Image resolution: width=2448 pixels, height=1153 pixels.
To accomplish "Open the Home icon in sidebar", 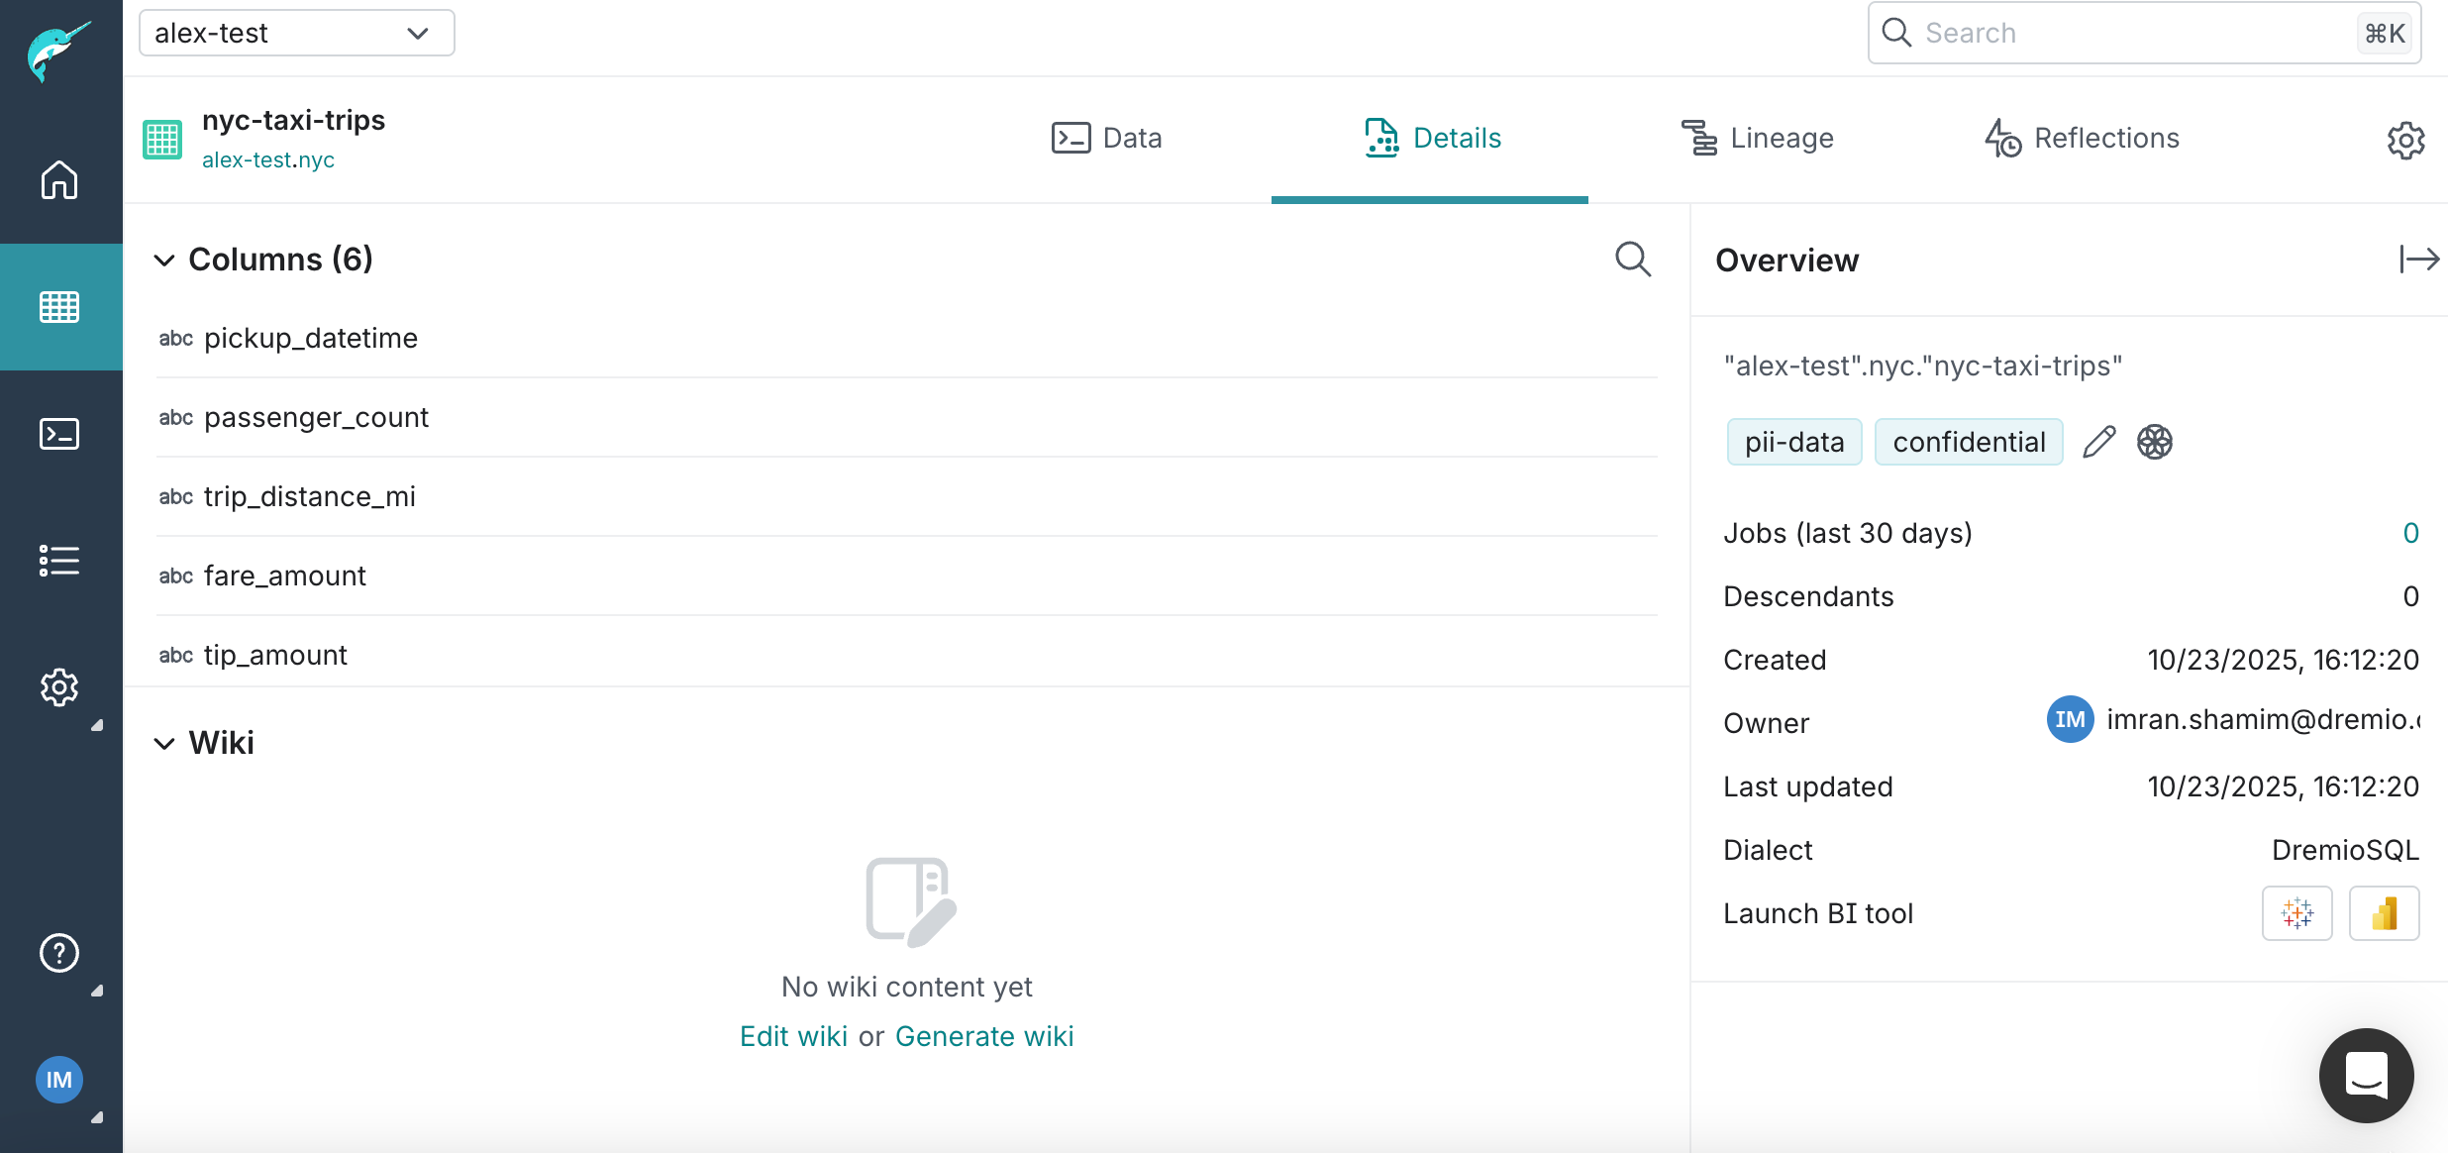I will [59, 180].
